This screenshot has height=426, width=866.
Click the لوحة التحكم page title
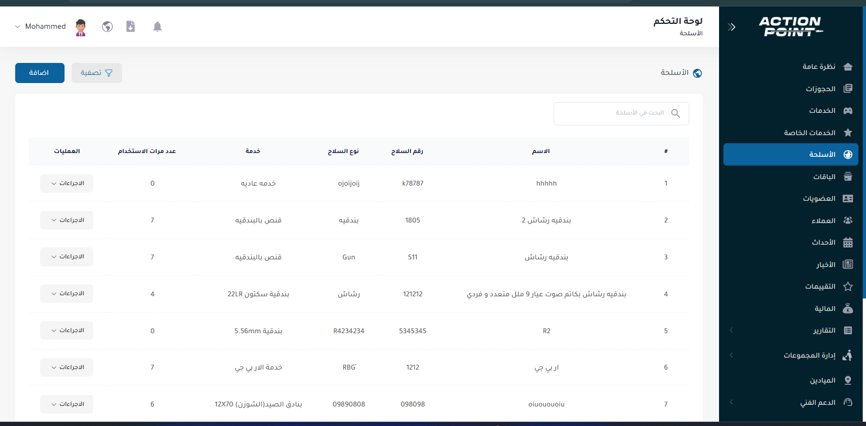click(x=678, y=21)
